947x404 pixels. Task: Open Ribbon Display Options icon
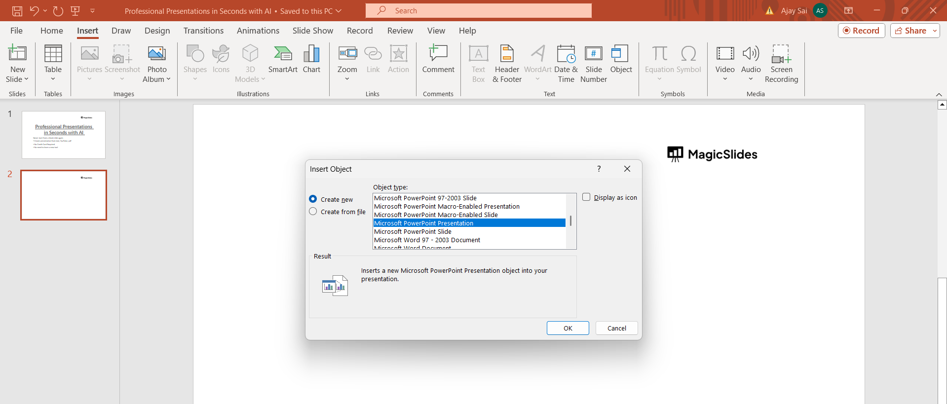(x=849, y=10)
